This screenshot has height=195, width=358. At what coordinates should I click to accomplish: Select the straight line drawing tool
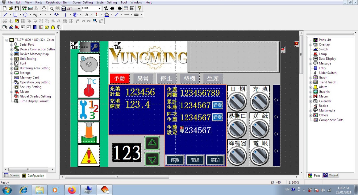click(5, 15)
